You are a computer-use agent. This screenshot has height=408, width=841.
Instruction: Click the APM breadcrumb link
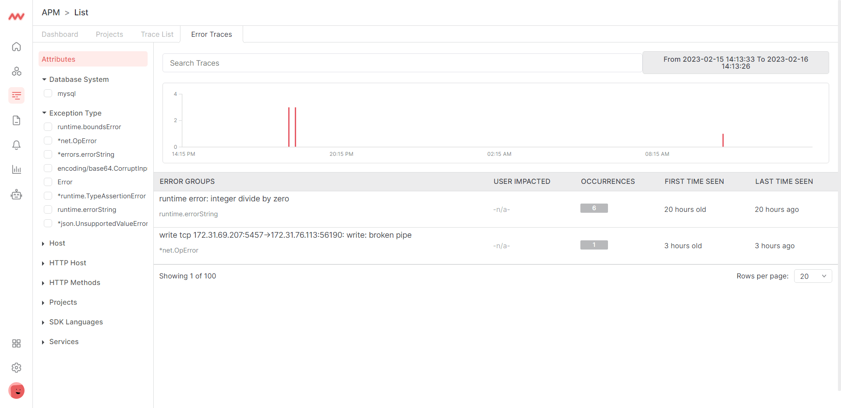pyautogui.click(x=51, y=12)
